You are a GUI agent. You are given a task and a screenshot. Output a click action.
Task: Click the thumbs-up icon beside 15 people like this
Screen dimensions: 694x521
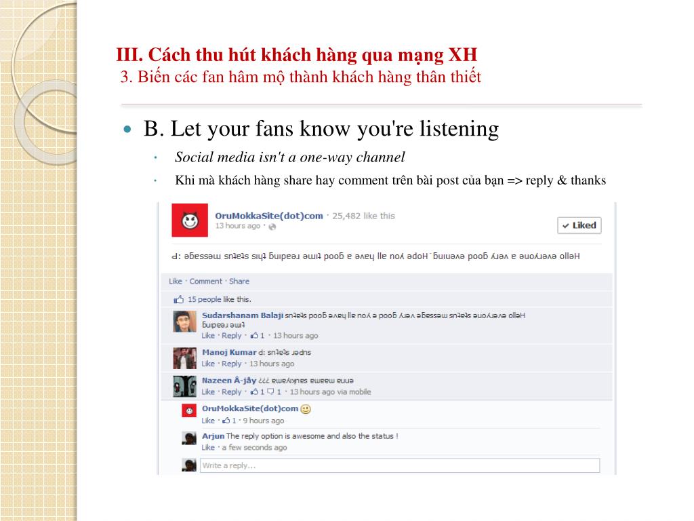(x=178, y=299)
